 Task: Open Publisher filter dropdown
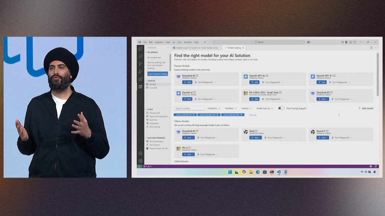[231, 108]
